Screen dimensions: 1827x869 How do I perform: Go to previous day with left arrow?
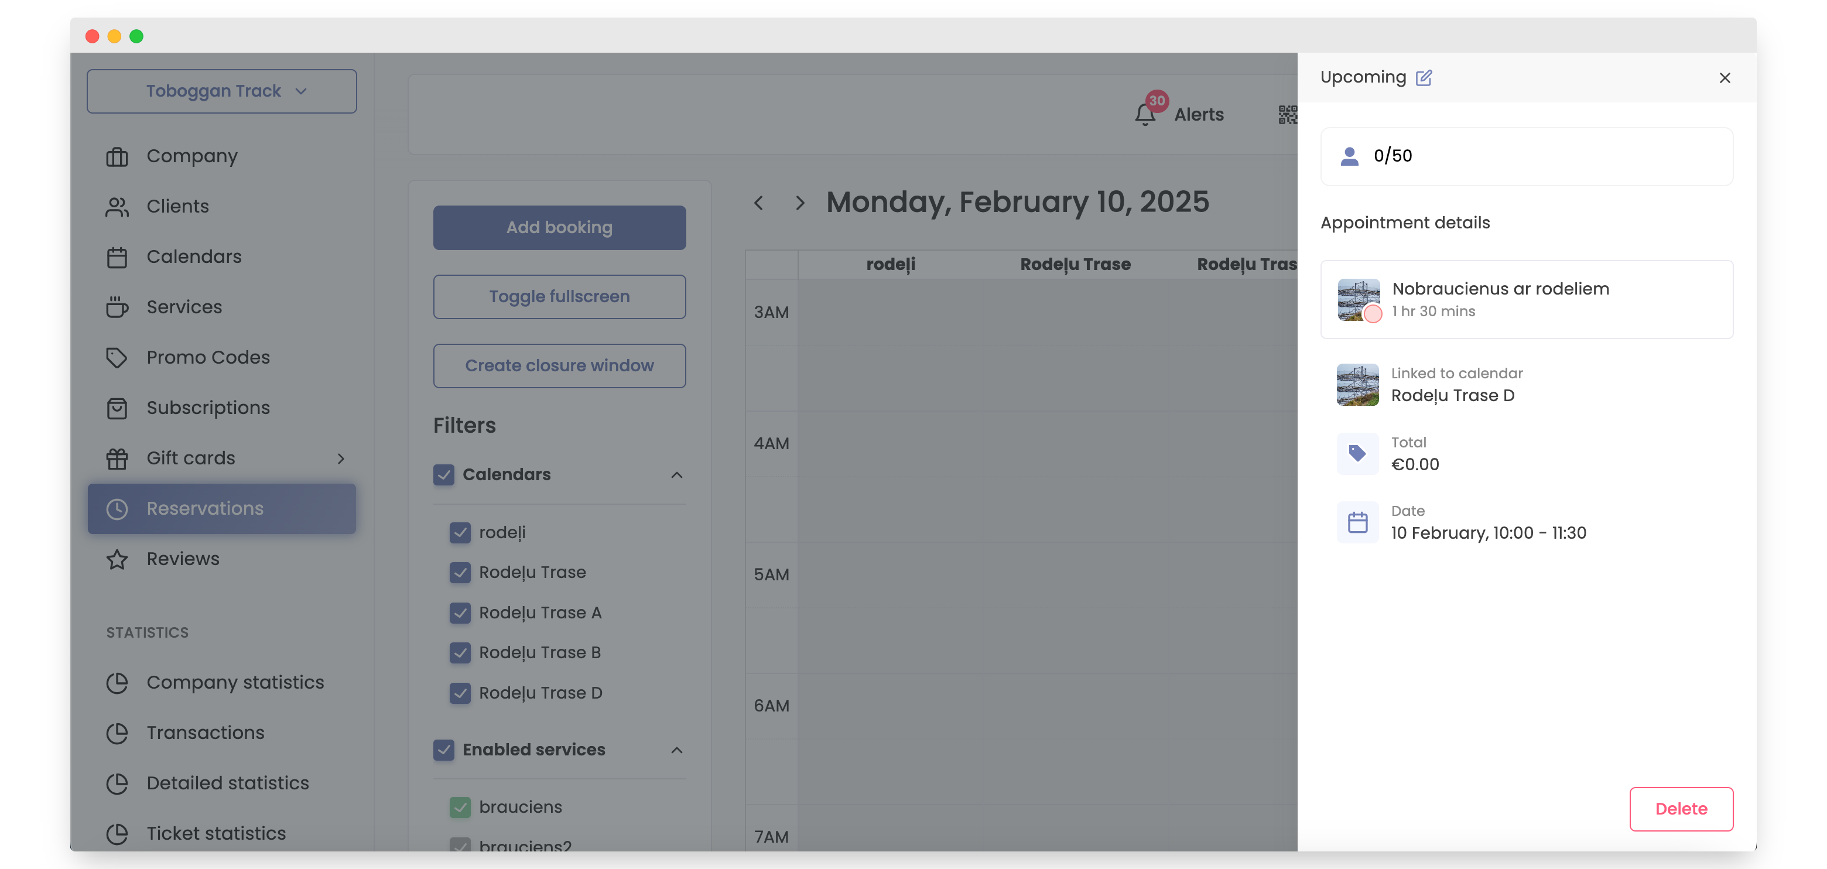pyautogui.click(x=759, y=203)
